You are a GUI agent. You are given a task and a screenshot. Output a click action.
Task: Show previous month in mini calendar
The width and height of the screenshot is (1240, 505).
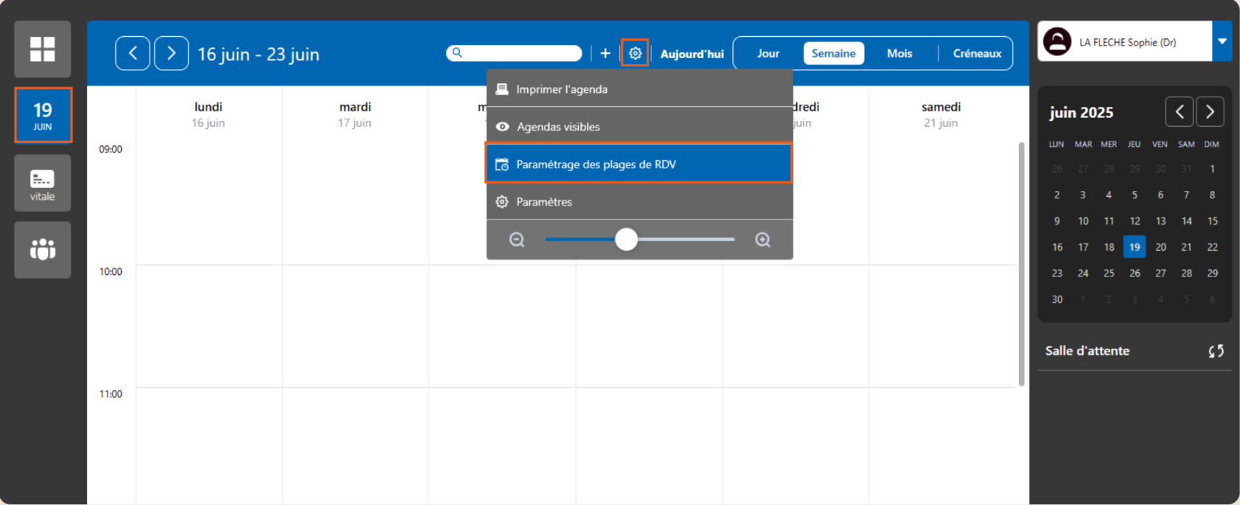click(1179, 112)
